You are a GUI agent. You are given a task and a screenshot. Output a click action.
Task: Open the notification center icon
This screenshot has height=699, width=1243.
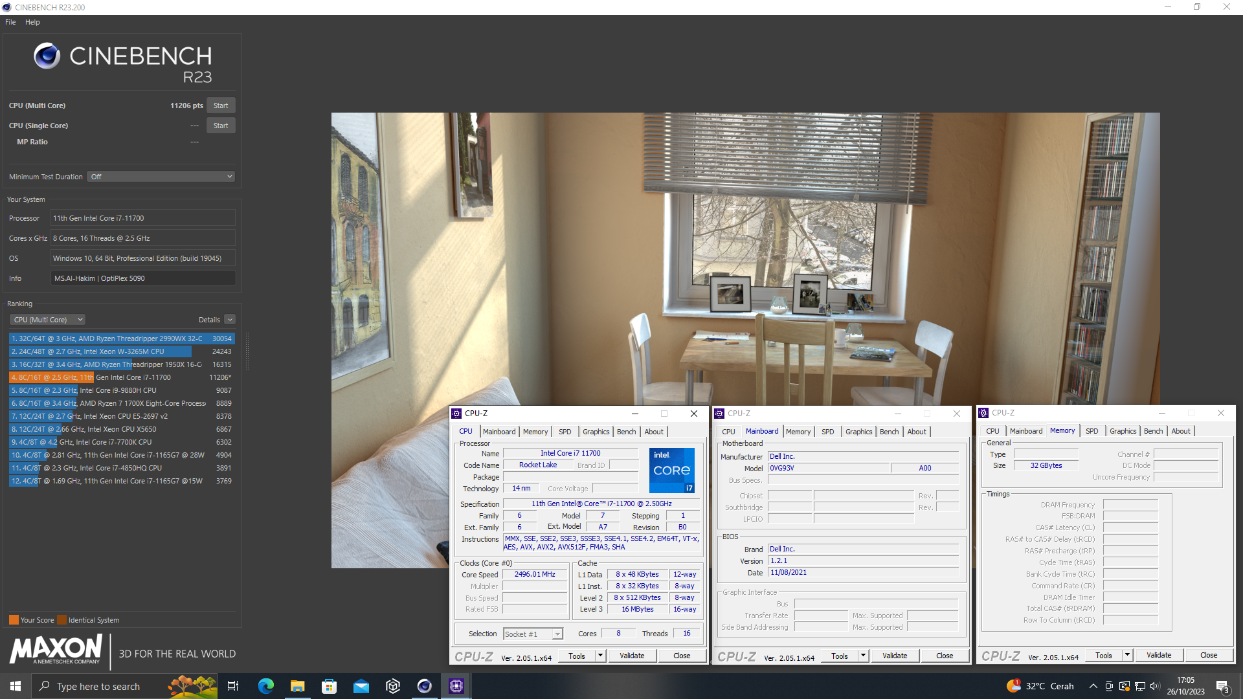click(x=1223, y=686)
